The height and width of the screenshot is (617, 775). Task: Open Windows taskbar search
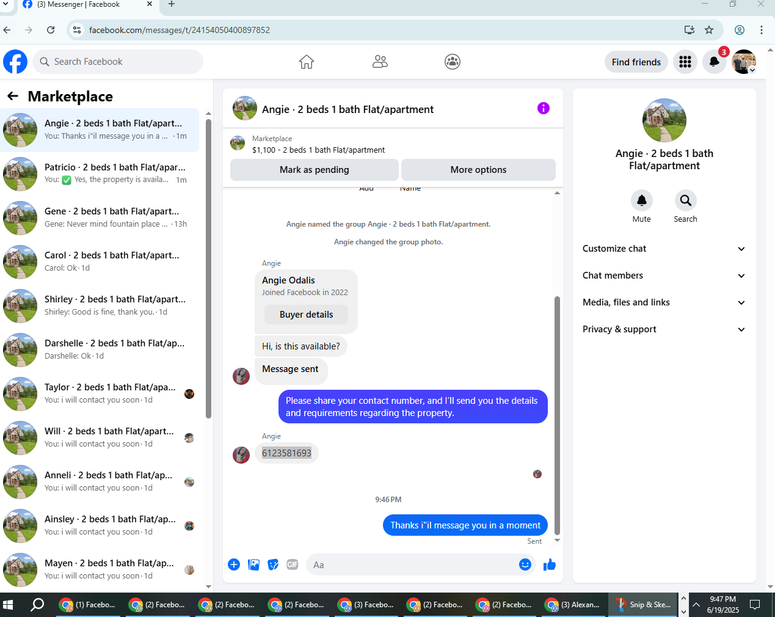[37, 605]
